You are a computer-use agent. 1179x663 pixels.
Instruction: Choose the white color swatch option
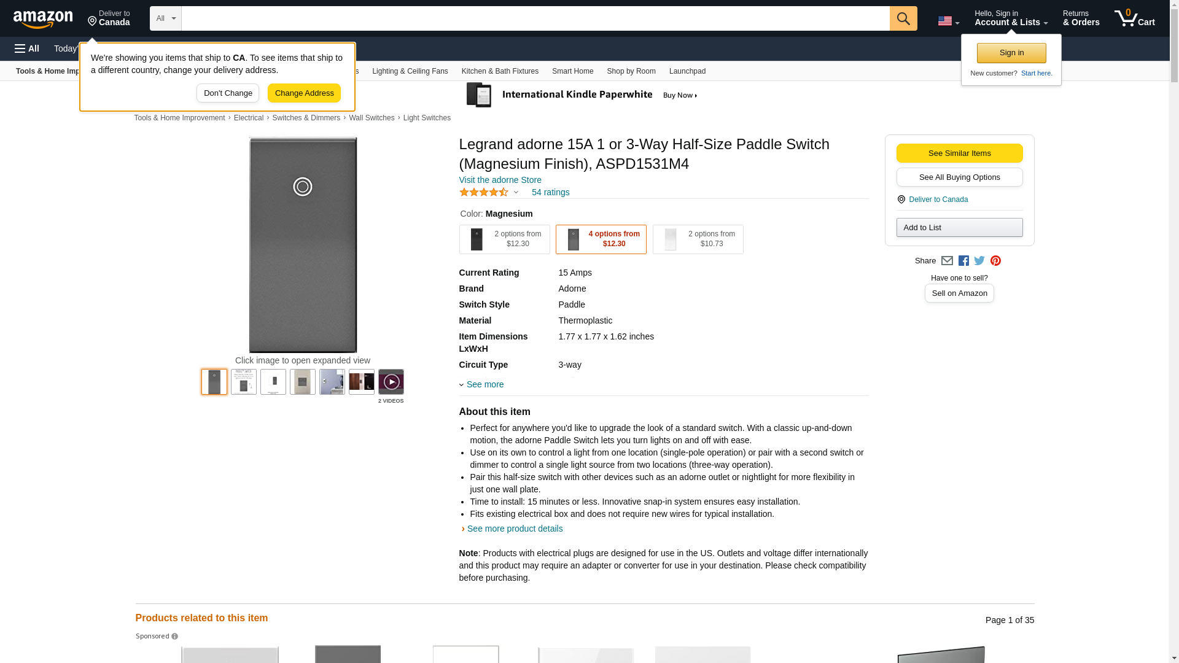click(698, 239)
